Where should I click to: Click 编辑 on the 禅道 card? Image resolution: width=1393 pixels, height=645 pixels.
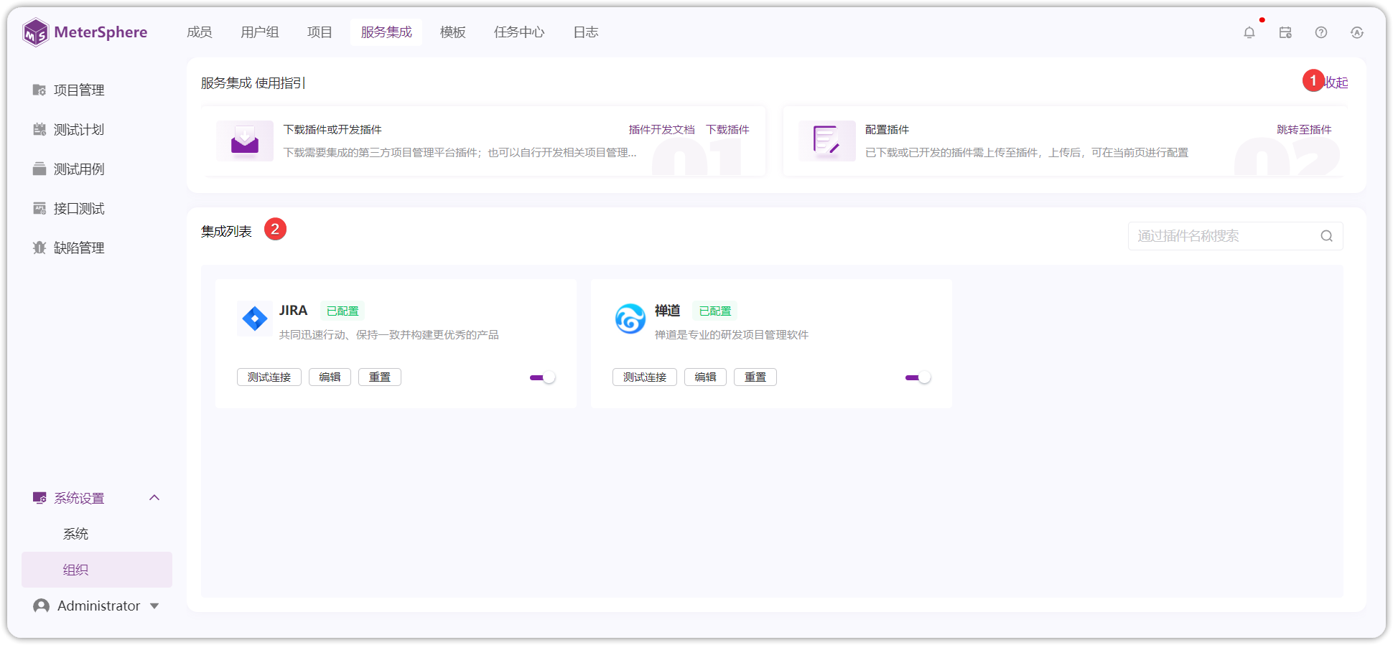pos(705,377)
